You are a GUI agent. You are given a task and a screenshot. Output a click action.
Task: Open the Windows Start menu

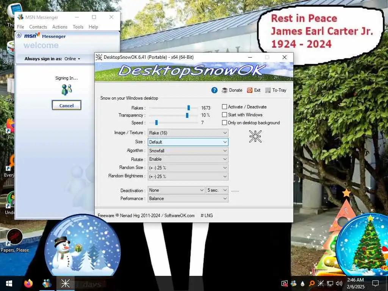[9, 283]
